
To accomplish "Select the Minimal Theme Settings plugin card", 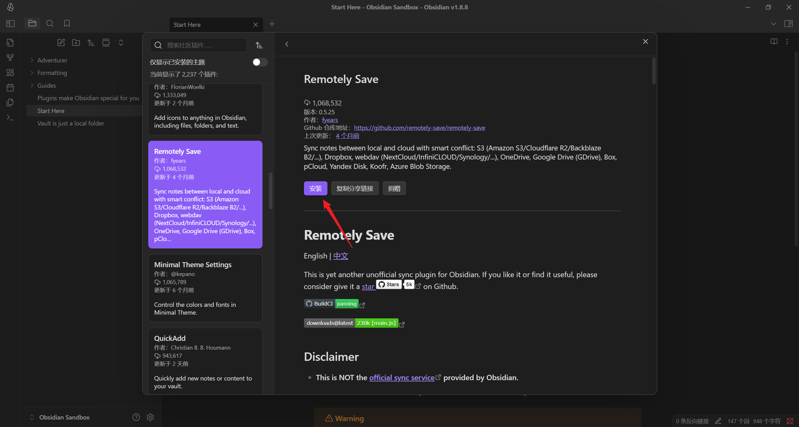I will pos(205,288).
